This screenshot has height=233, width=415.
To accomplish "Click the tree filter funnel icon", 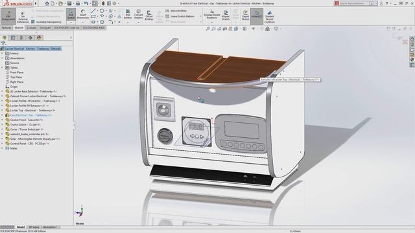I will [x=3, y=43].
